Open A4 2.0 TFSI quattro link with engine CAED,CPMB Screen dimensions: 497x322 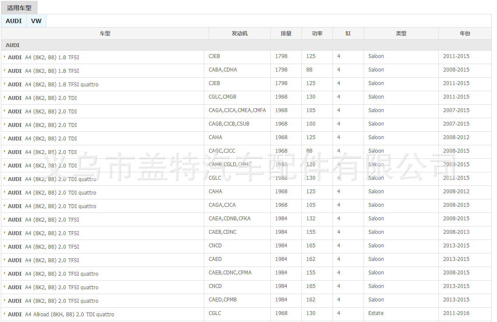point(53,301)
